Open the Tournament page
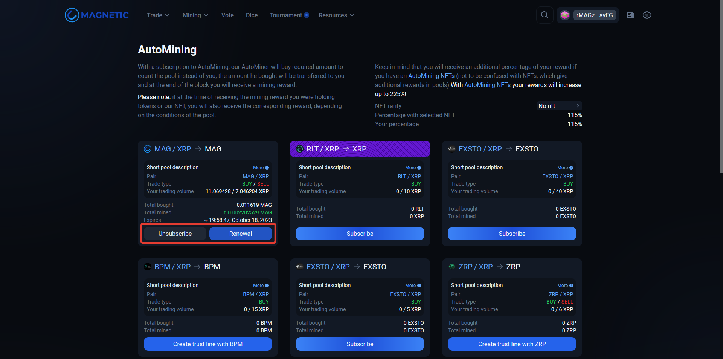Image resolution: width=723 pixels, height=359 pixels. click(x=286, y=15)
